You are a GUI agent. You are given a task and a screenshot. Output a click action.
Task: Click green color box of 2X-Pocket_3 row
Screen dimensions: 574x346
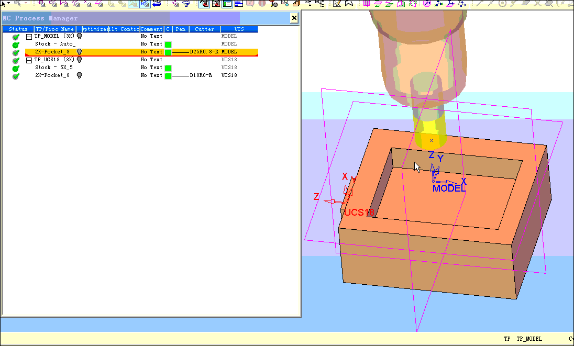[168, 52]
